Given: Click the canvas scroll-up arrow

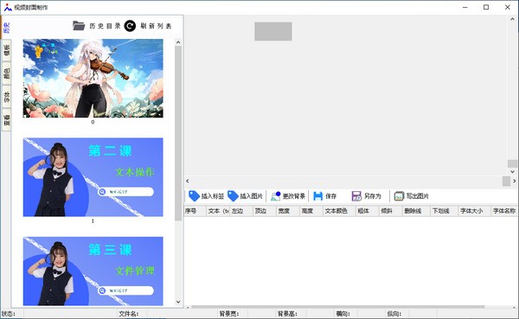Looking at the screenshot, I should coord(512,19).
